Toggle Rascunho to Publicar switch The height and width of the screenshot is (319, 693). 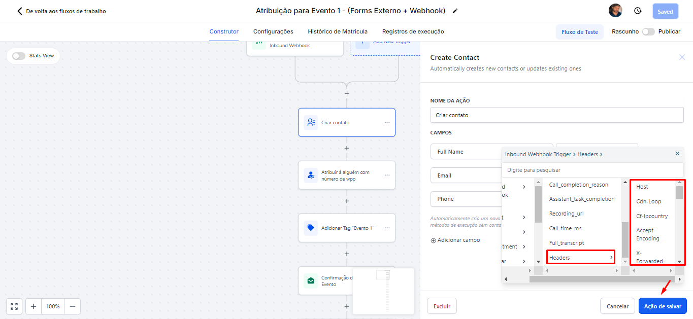click(x=648, y=31)
